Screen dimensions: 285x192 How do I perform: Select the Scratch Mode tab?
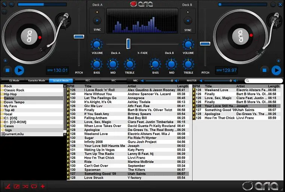(x=61, y=80)
